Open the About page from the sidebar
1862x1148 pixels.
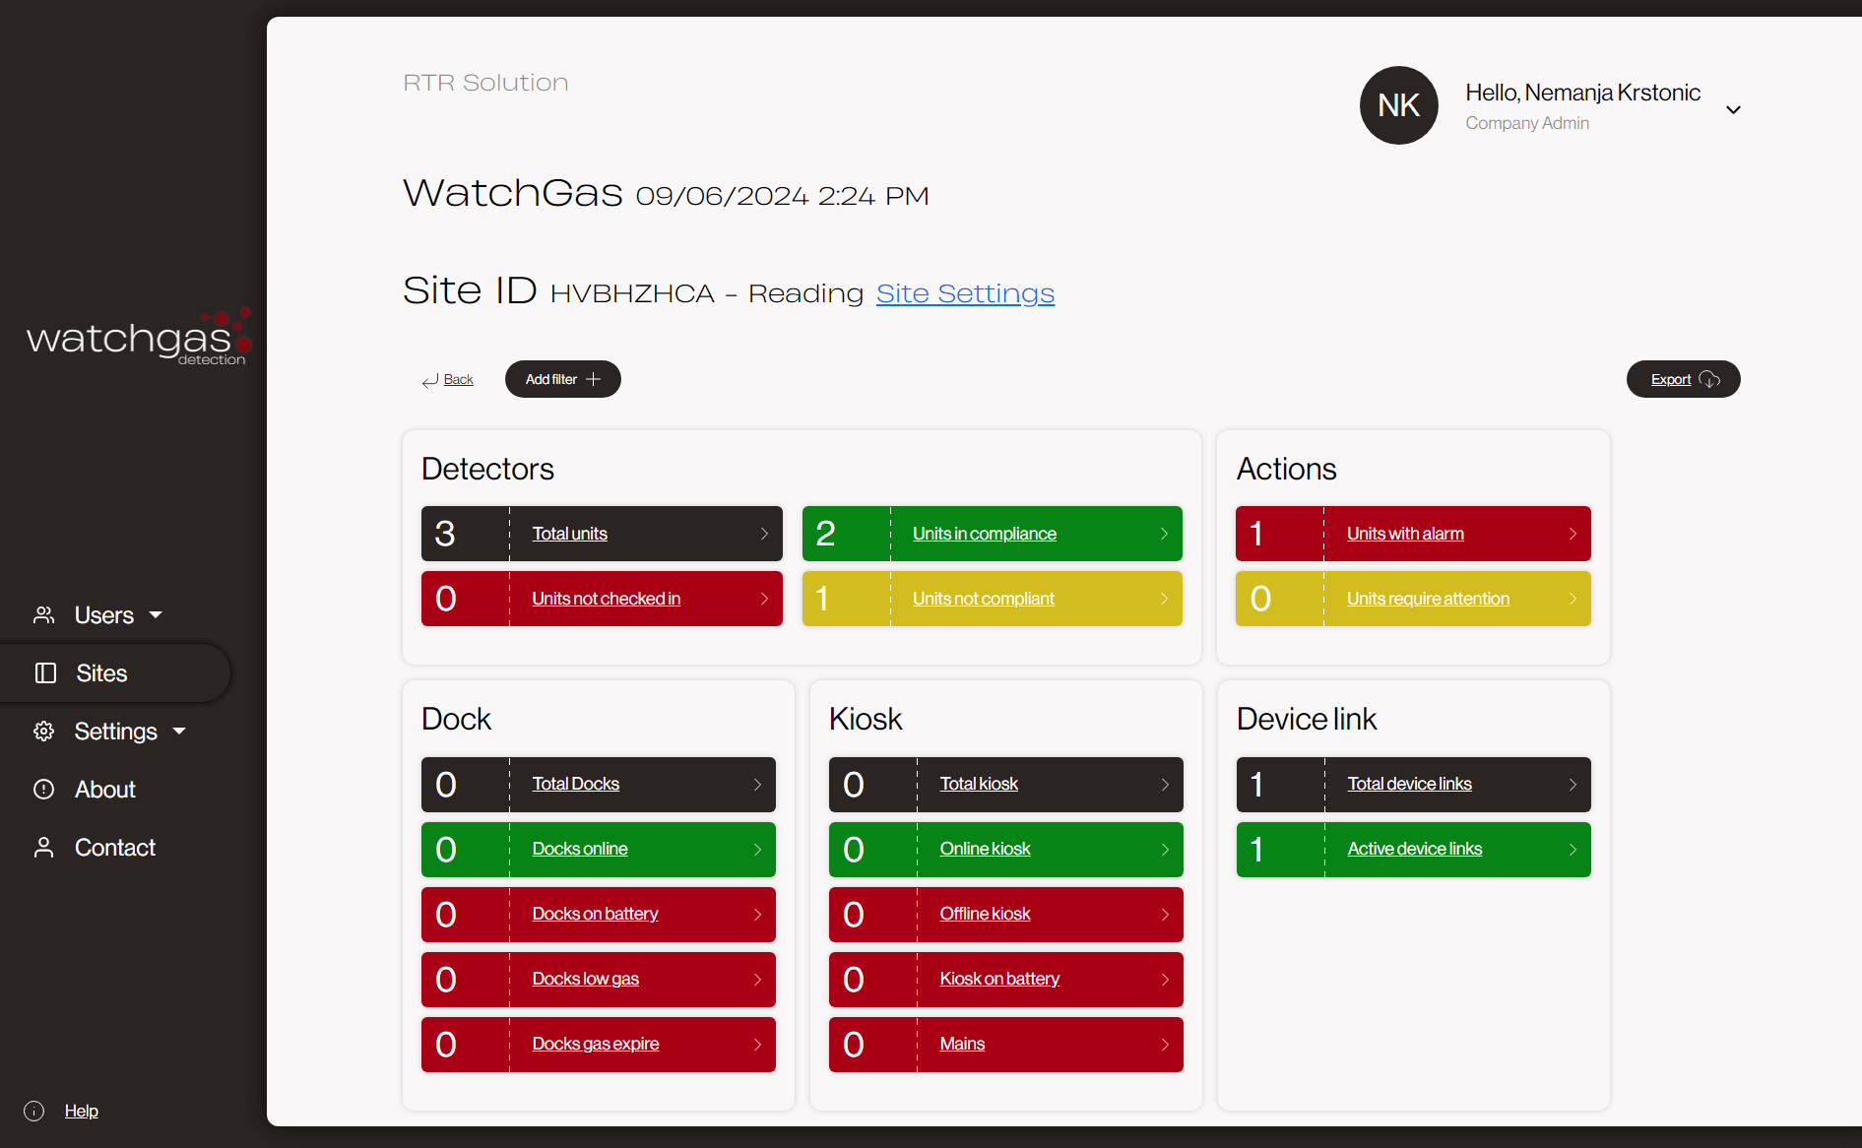coord(103,789)
